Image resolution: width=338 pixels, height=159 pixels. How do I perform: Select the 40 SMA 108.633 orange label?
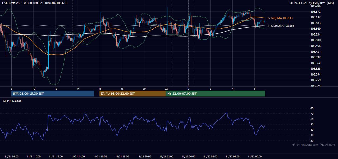(x=280, y=18)
